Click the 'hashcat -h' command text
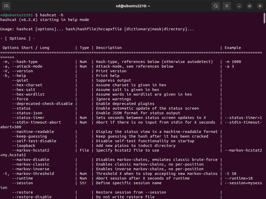Viewport: 266px width, 199px height. pyautogui.click(x=52, y=15)
